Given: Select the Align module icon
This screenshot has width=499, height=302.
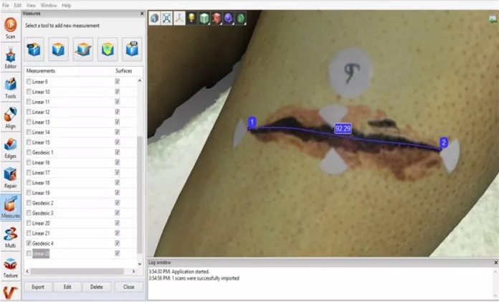Looking at the screenshot, I should tap(10, 117).
